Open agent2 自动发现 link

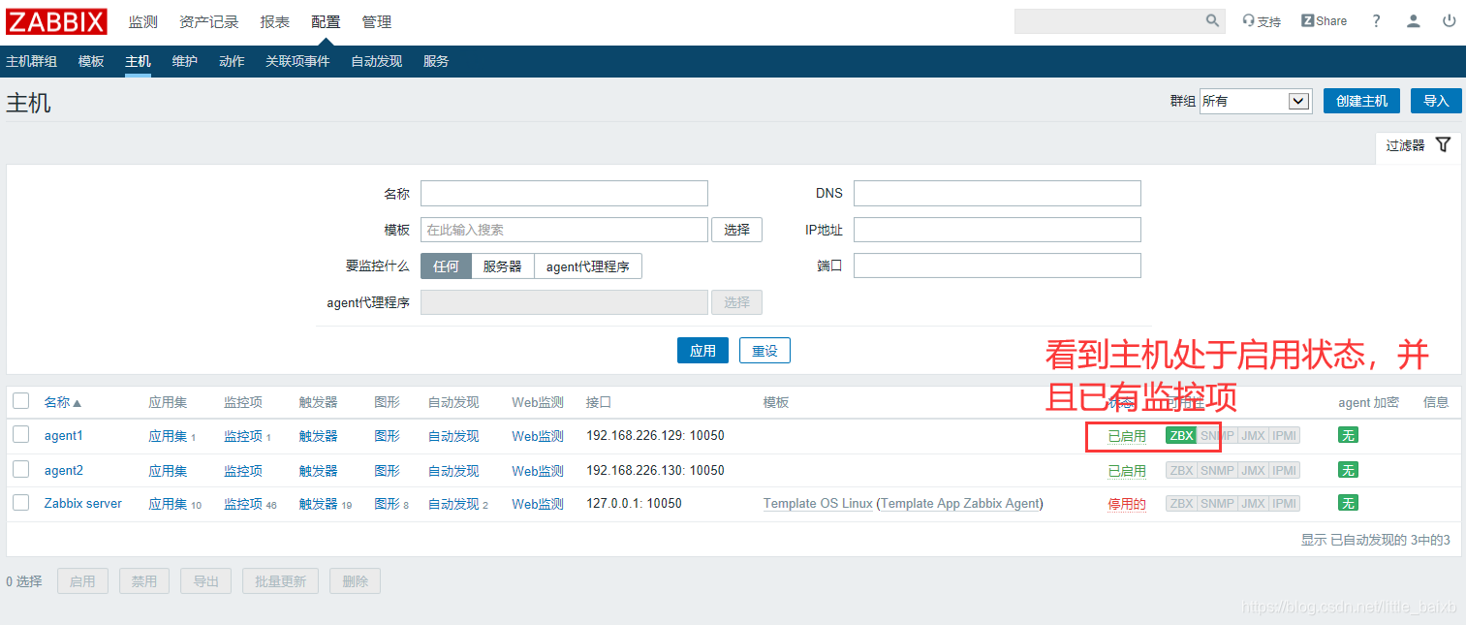tap(453, 471)
